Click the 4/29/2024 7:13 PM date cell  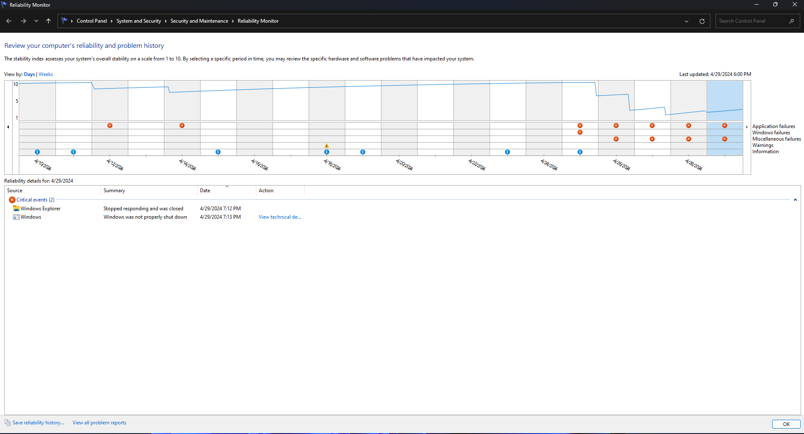pyautogui.click(x=220, y=217)
